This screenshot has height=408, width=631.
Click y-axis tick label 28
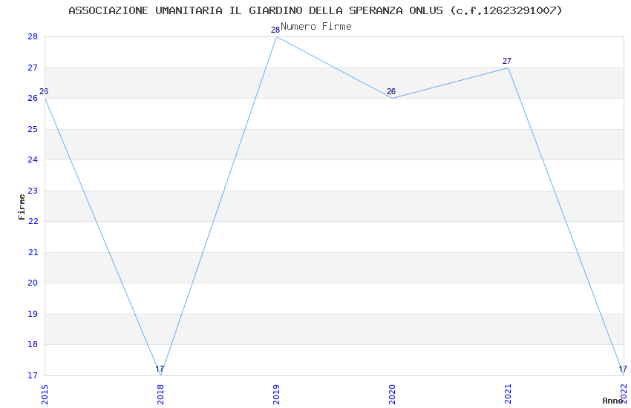coord(33,36)
